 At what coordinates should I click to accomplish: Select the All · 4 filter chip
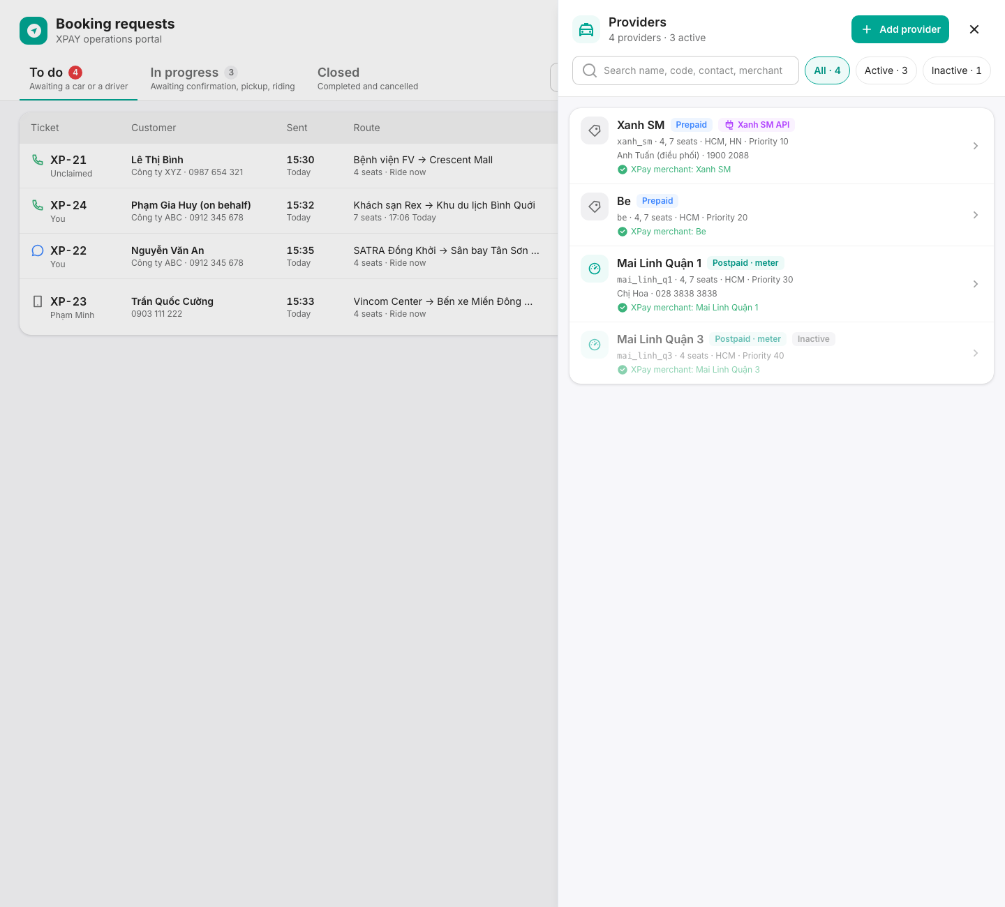827,70
